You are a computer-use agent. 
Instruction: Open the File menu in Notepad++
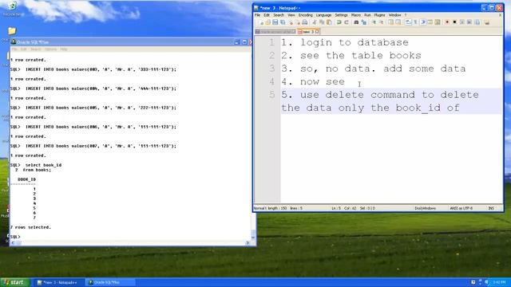[x=257, y=15]
